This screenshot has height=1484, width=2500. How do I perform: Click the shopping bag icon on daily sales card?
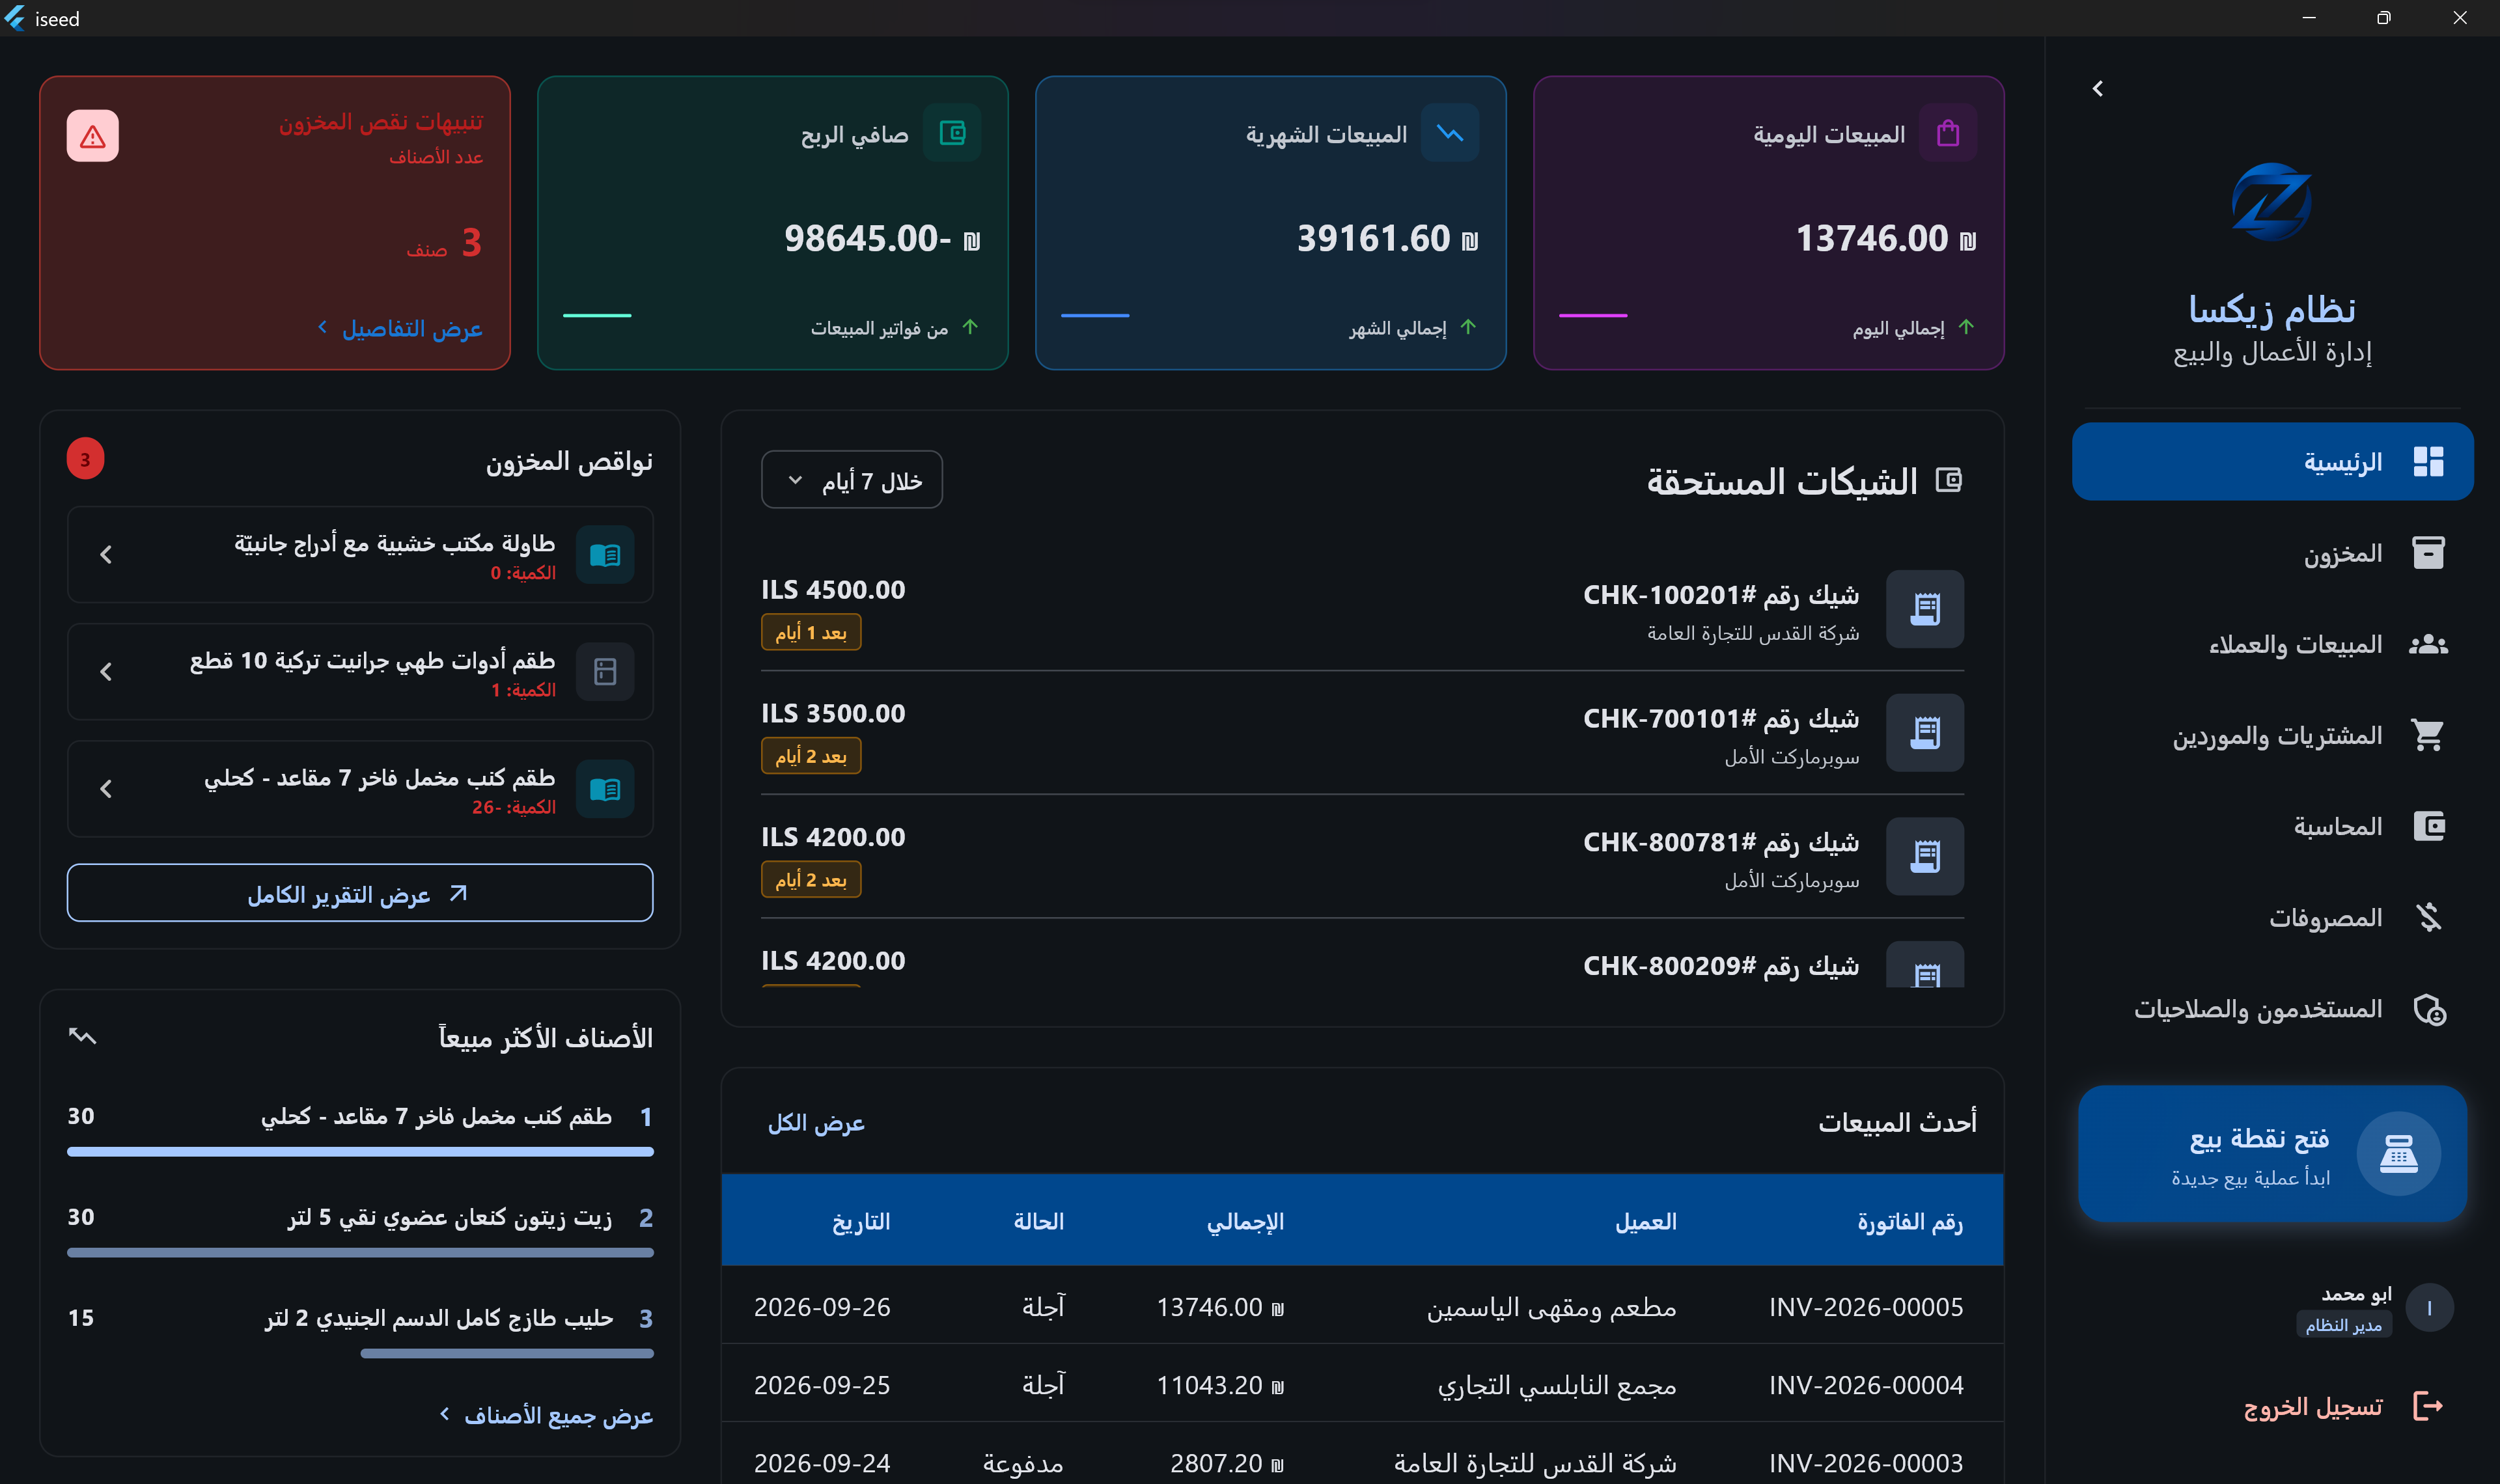click(1947, 133)
